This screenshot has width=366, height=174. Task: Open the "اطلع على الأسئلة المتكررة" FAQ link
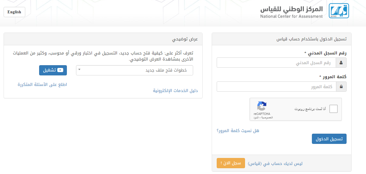pos(42,85)
